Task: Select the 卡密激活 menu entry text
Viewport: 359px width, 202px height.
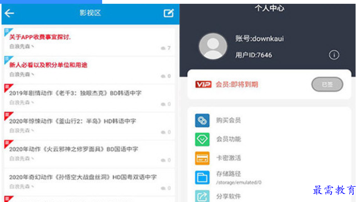Action: click(x=228, y=158)
